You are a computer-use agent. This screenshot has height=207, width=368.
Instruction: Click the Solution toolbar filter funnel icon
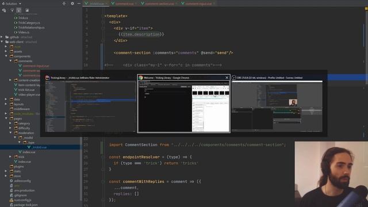[12, 10]
